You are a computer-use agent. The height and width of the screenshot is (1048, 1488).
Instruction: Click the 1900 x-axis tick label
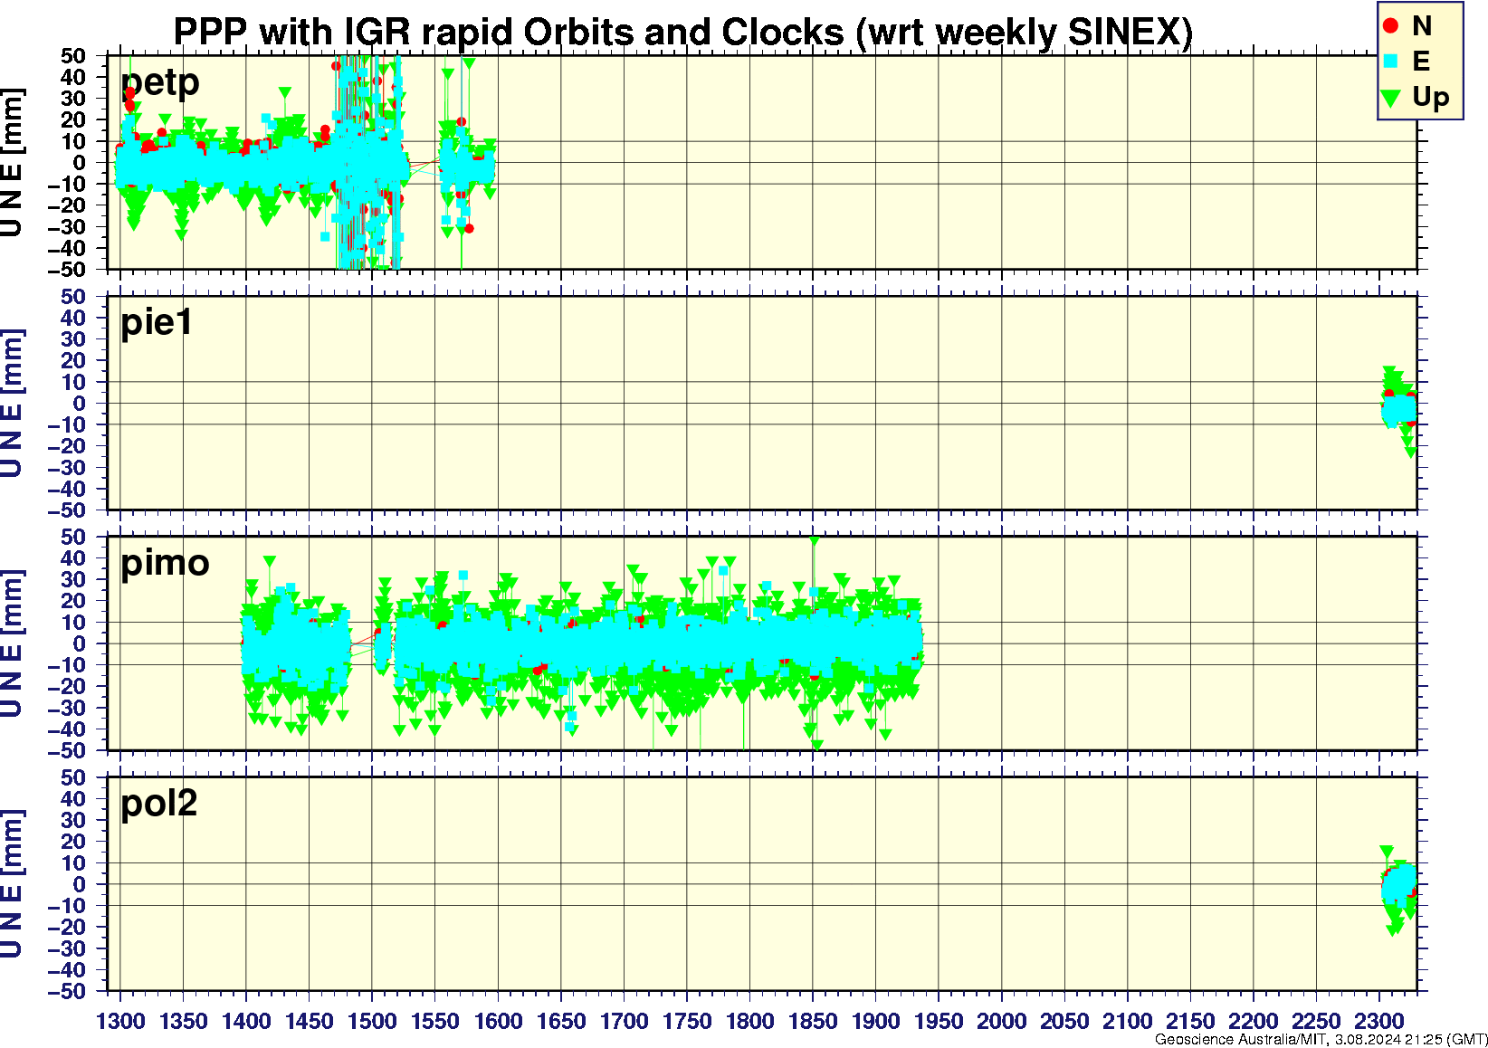pyautogui.click(x=875, y=1021)
